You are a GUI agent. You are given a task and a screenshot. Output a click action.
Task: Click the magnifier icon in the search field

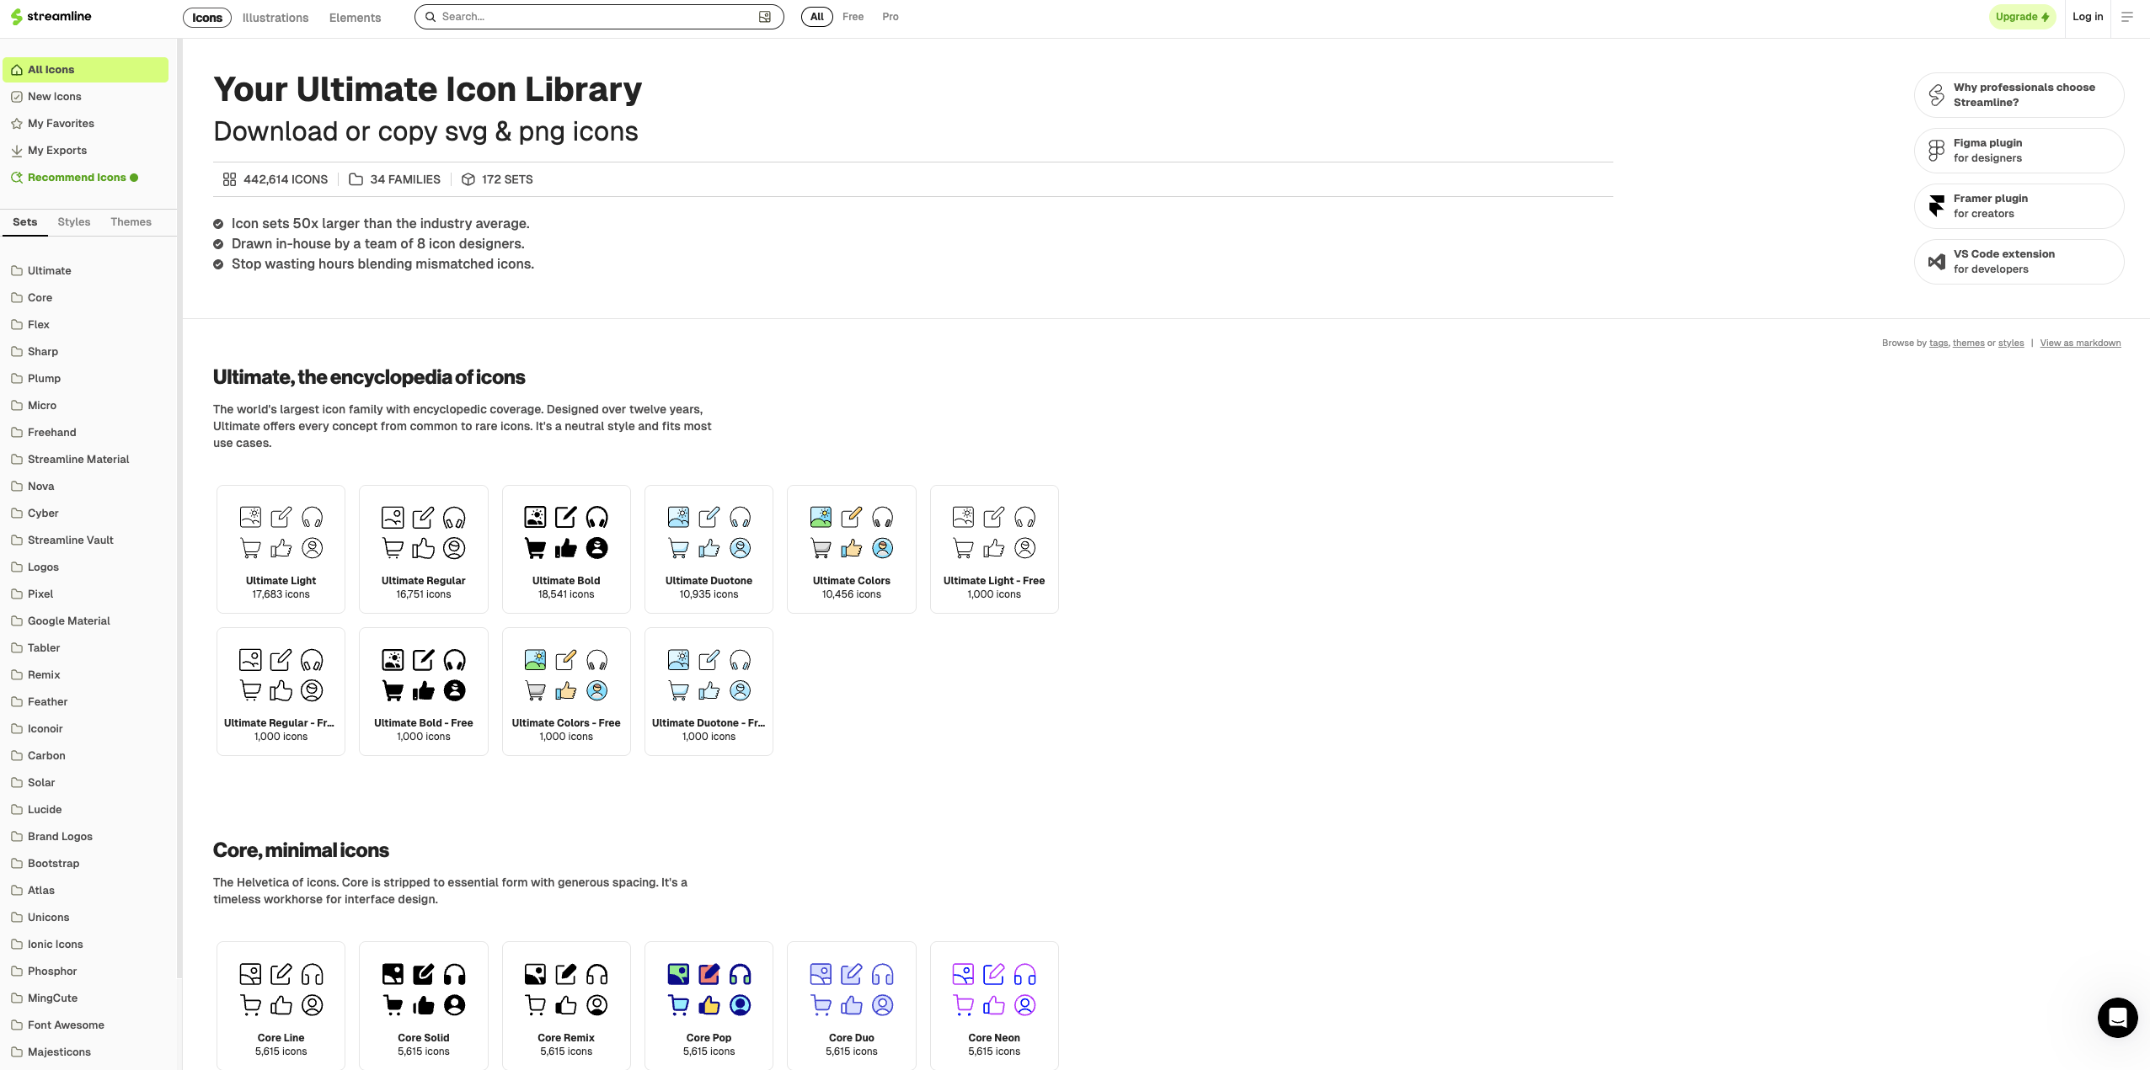pyautogui.click(x=431, y=17)
